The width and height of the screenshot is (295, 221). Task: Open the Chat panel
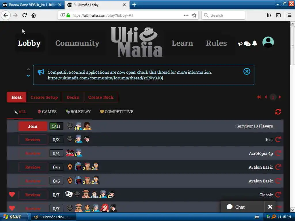pos(243,207)
